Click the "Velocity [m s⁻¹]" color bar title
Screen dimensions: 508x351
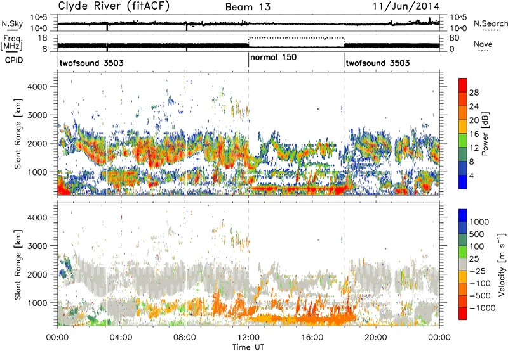(502, 264)
